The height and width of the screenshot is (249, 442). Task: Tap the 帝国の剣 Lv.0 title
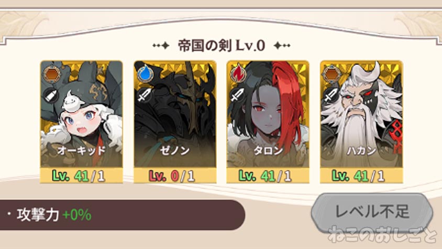point(222,46)
